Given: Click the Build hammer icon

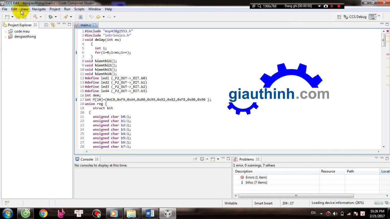Looking at the screenshot, I should (x=35, y=17).
